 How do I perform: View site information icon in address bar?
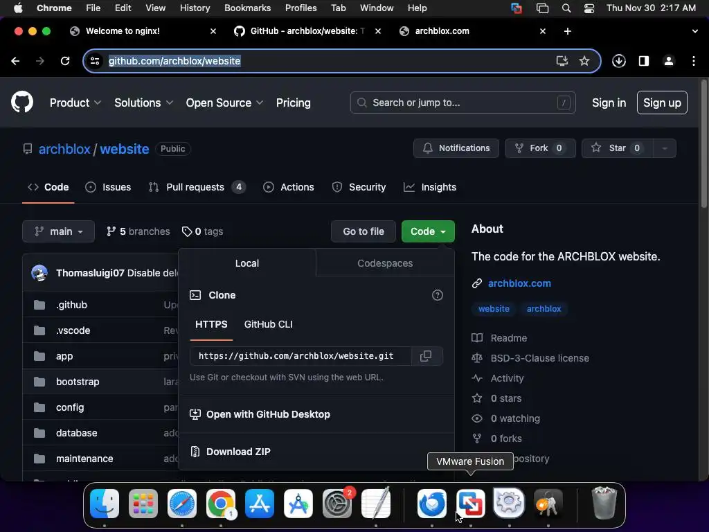(95, 61)
